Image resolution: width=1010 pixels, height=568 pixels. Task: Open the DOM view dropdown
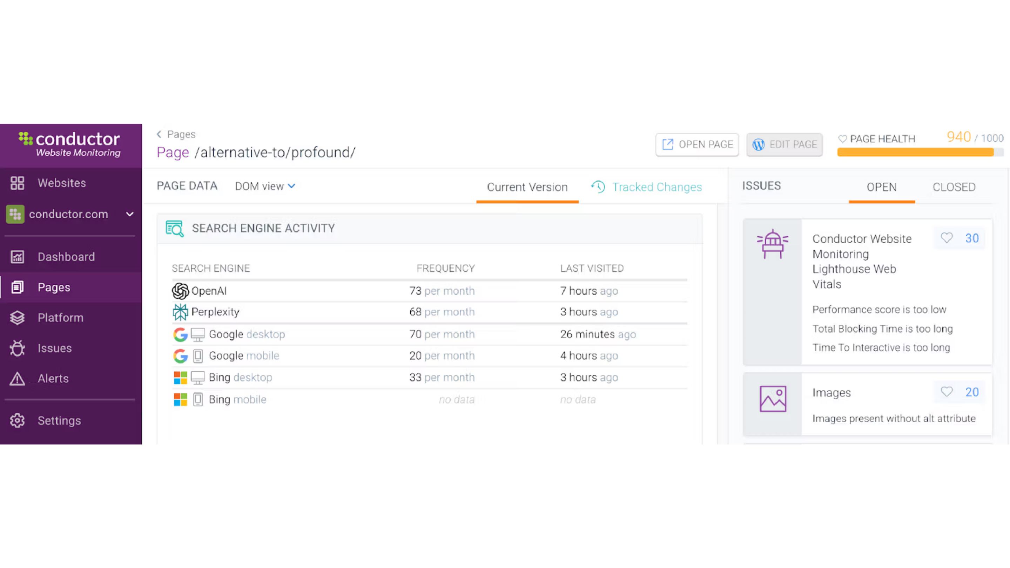(x=265, y=186)
